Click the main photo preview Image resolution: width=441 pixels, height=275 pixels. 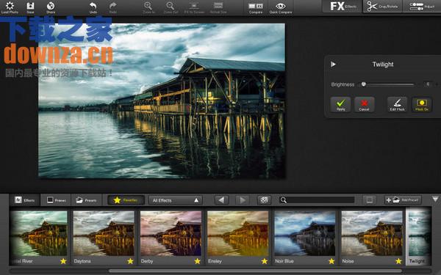162,100
